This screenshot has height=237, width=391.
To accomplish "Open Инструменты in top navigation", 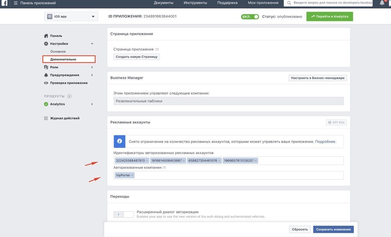I will pyautogui.click(x=195, y=3).
